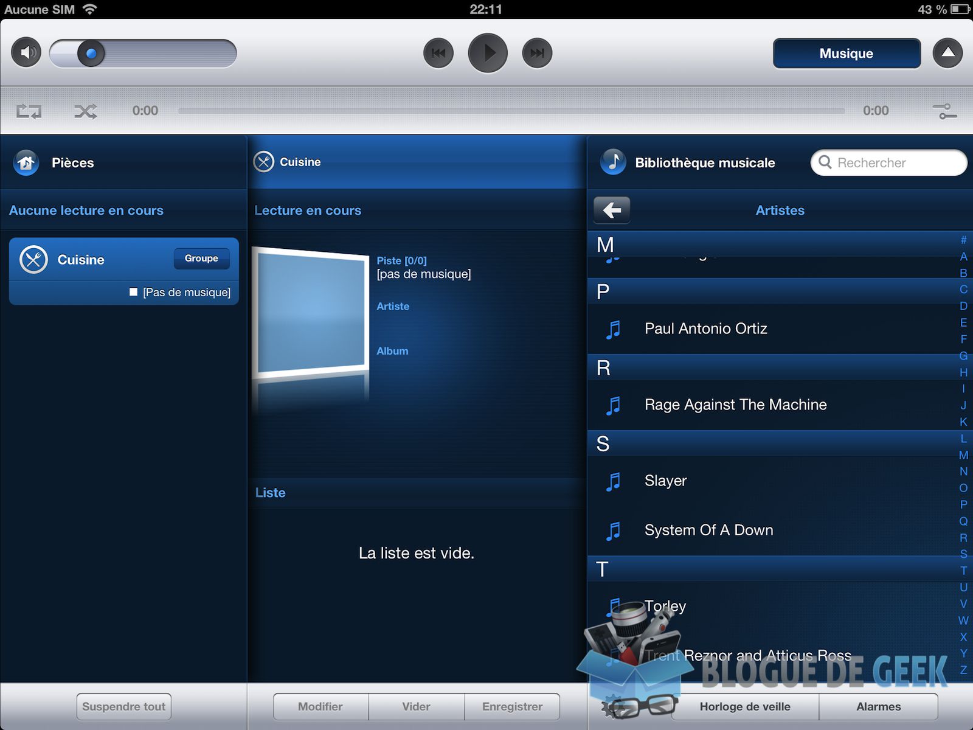
Task: Jump to letter N in index
Action: [963, 471]
